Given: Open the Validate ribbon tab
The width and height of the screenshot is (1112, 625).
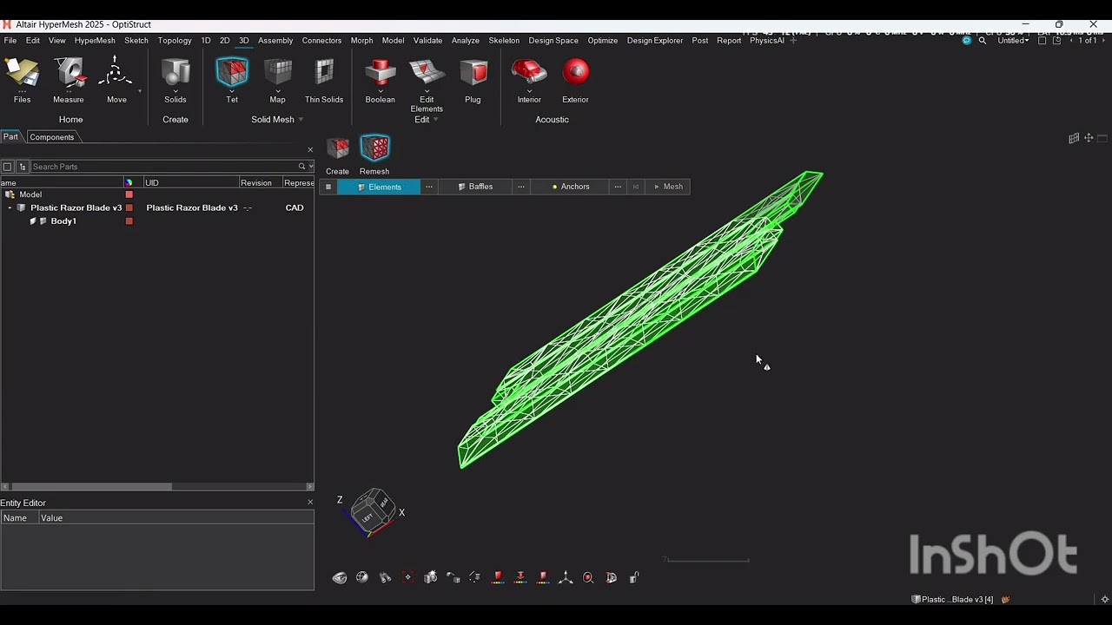Looking at the screenshot, I should point(427,41).
